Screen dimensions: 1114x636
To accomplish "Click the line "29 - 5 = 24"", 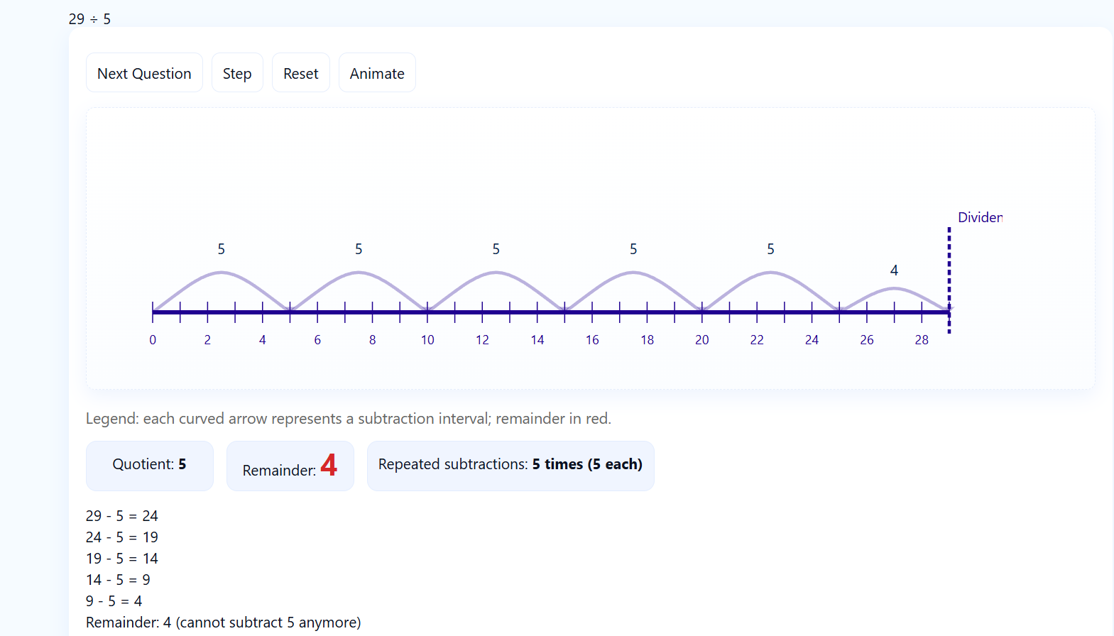I will 122,516.
